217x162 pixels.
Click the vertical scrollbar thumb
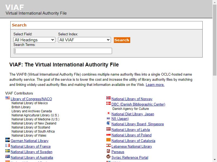215,40
